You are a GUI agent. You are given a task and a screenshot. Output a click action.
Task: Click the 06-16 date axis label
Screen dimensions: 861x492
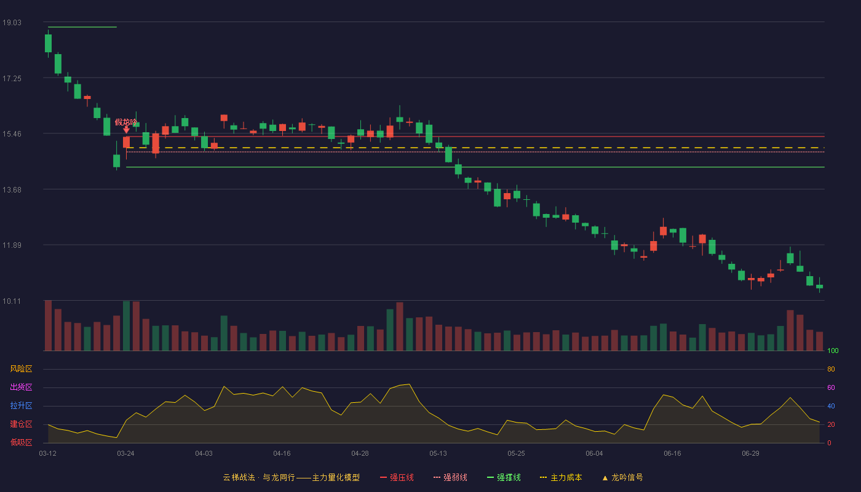672,453
